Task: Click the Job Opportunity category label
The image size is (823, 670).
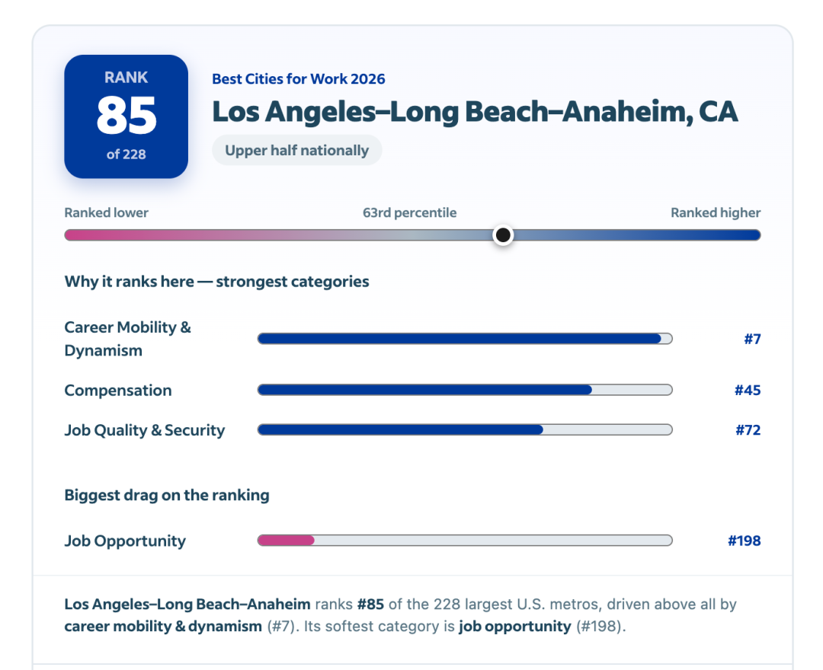Action: tap(125, 541)
